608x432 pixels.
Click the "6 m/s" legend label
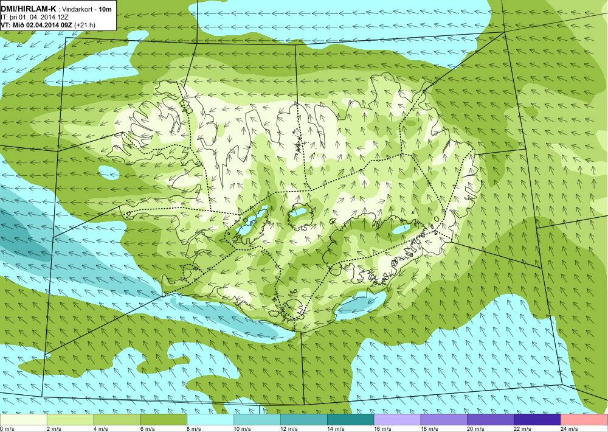[147, 429]
